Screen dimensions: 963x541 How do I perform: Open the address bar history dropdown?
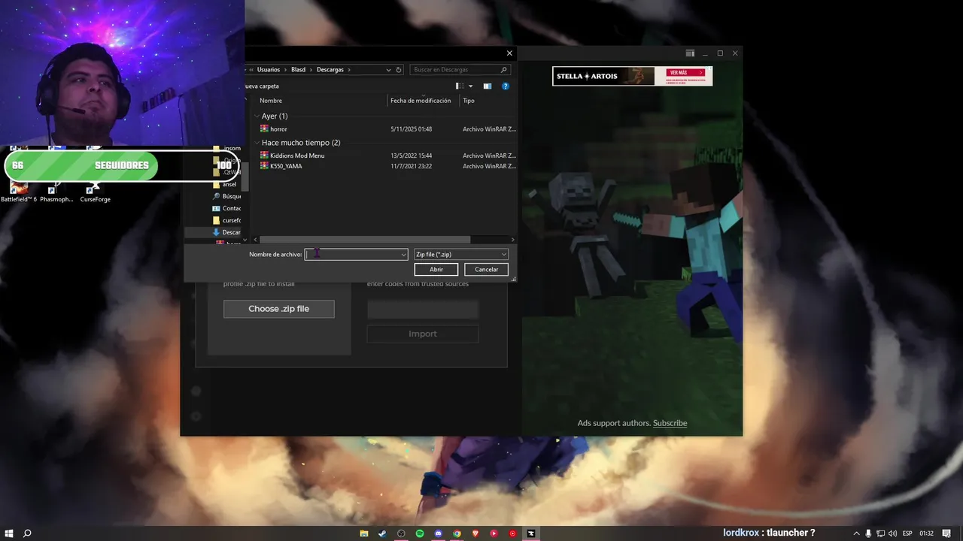click(388, 69)
